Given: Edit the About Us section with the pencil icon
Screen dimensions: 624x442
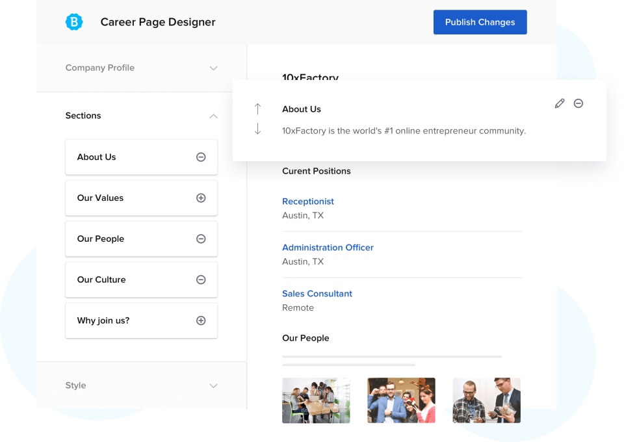Looking at the screenshot, I should pos(559,103).
